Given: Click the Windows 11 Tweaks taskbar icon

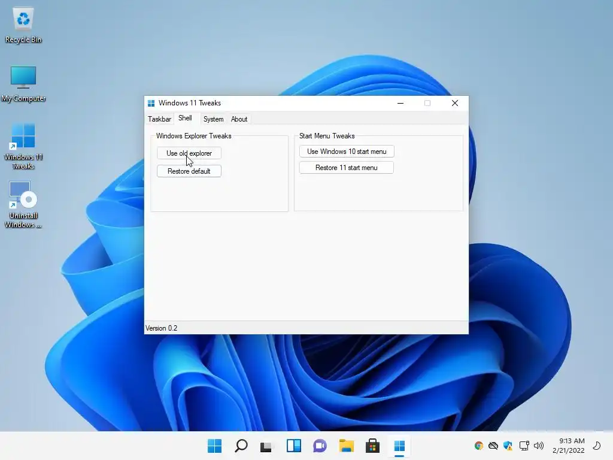Looking at the screenshot, I should point(399,446).
